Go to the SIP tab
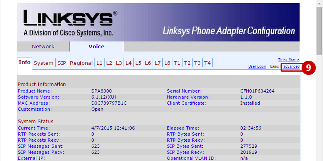The width and height of the screenshot is (323, 161). (61, 63)
